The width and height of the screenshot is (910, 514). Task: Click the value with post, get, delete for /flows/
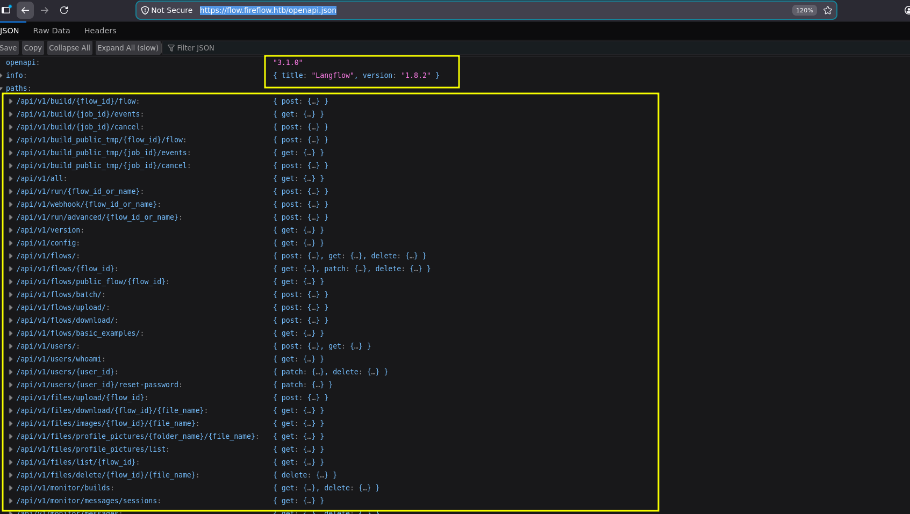tap(349, 256)
